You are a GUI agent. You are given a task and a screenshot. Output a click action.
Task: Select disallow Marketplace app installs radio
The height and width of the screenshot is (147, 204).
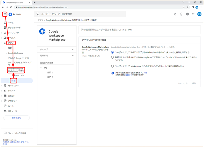click(112, 66)
